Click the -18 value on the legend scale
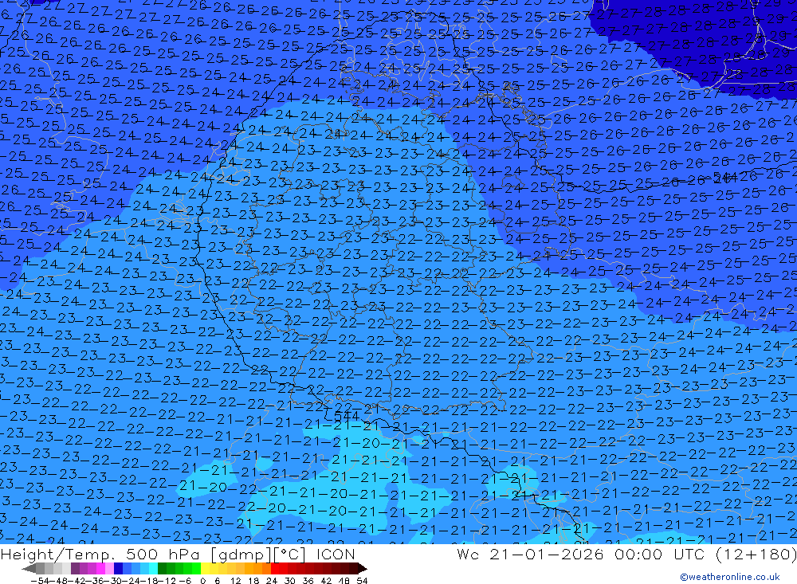The image size is (797, 584). [x=150, y=581]
